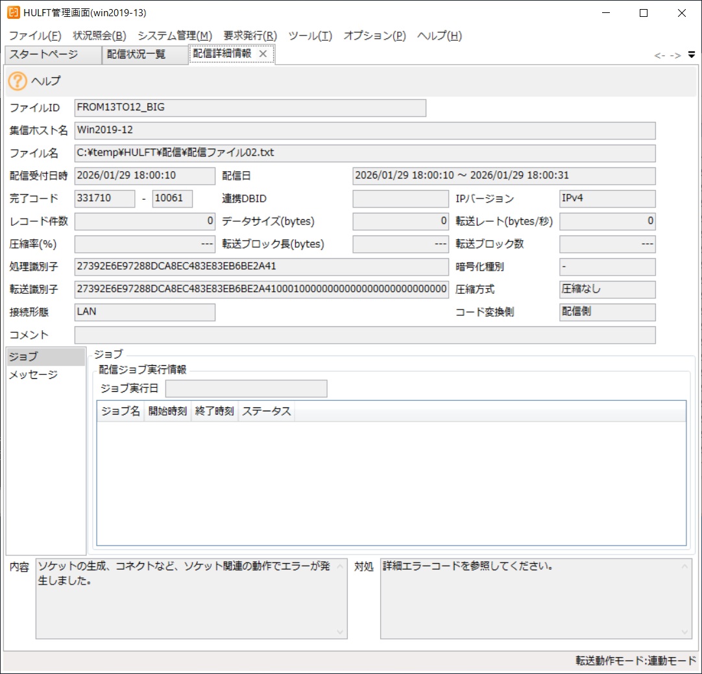Viewport: 702px width, 674px height.
Task: Close the 配信詳細情報 tab with its X
Action: click(263, 54)
